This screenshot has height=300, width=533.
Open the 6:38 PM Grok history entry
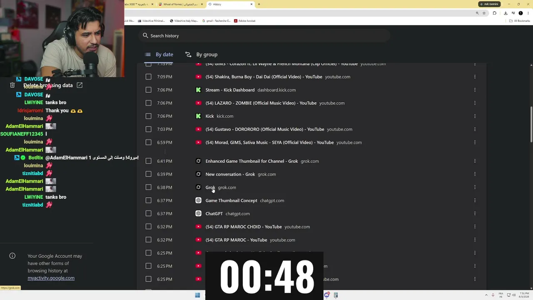tap(210, 187)
